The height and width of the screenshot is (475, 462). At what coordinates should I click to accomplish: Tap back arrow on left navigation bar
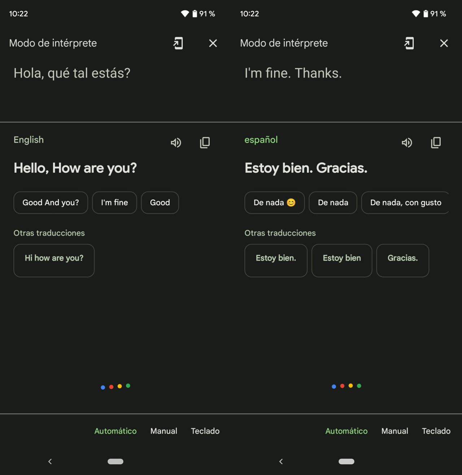click(50, 461)
